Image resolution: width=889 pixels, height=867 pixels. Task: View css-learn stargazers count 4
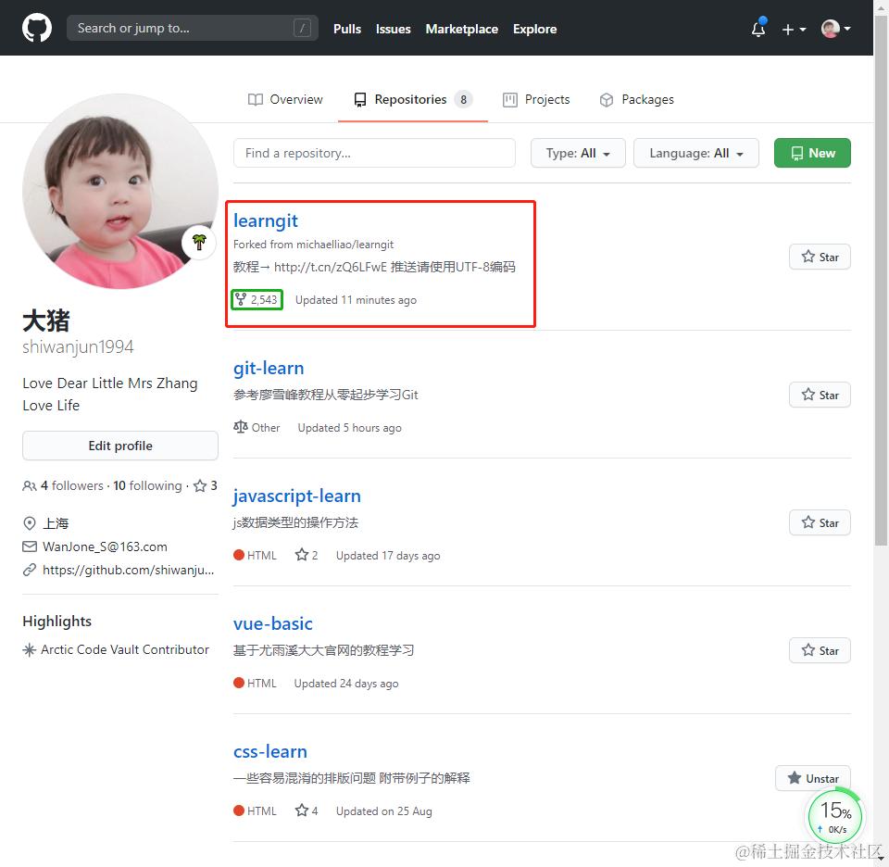coord(307,810)
